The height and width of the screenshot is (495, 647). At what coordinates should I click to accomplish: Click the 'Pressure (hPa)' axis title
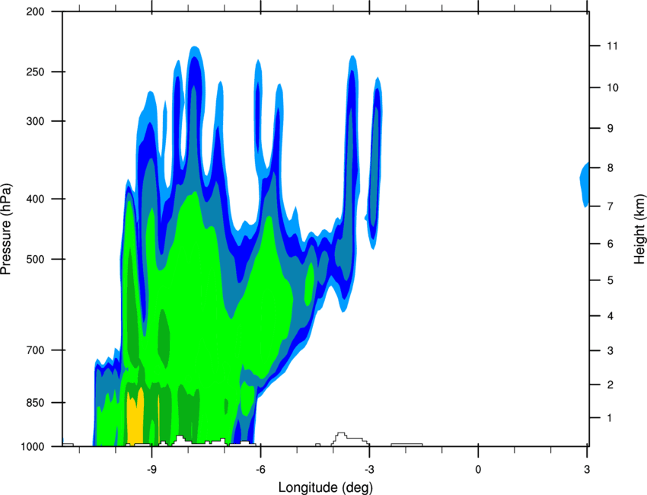pyautogui.click(x=7, y=229)
